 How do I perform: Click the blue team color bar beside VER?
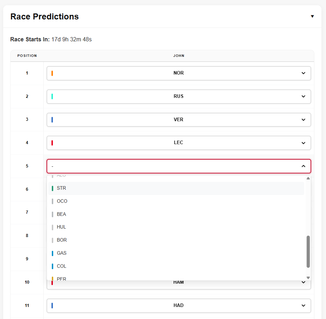point(53,119)
